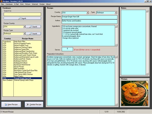Click the Search button under Search for
The height and width of the screenshot is (114, 152).
pyautogui.click(x=22, y=18)
